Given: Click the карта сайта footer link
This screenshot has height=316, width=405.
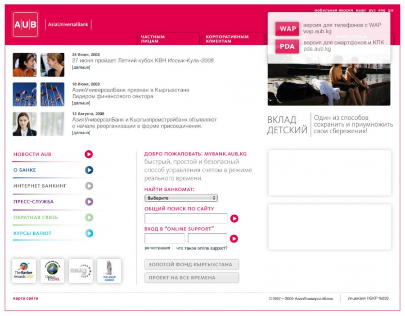Looking at the screenshot, I should pyautogui.click(x=26, y=298).
